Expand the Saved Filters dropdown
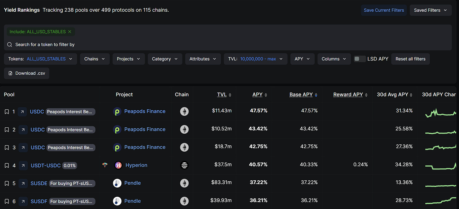The image size is (459, 209). 431,10
